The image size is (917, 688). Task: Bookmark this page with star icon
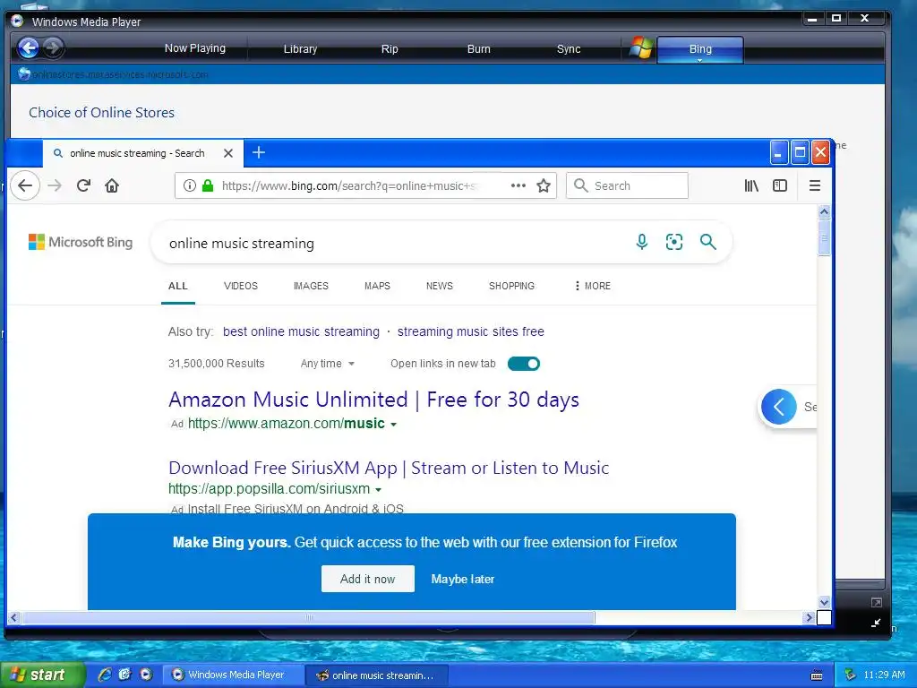pos(544,185)
